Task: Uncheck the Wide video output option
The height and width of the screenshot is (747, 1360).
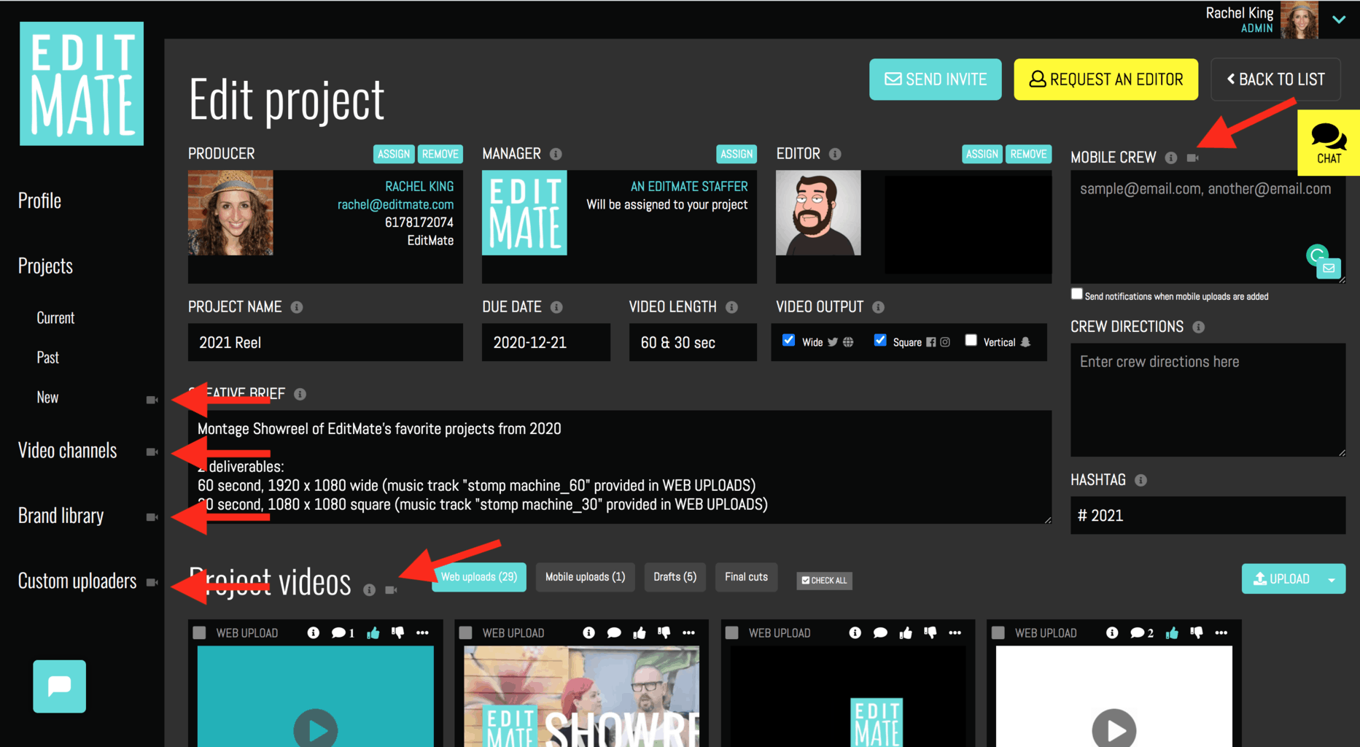Action: click(x=788, y=340)
